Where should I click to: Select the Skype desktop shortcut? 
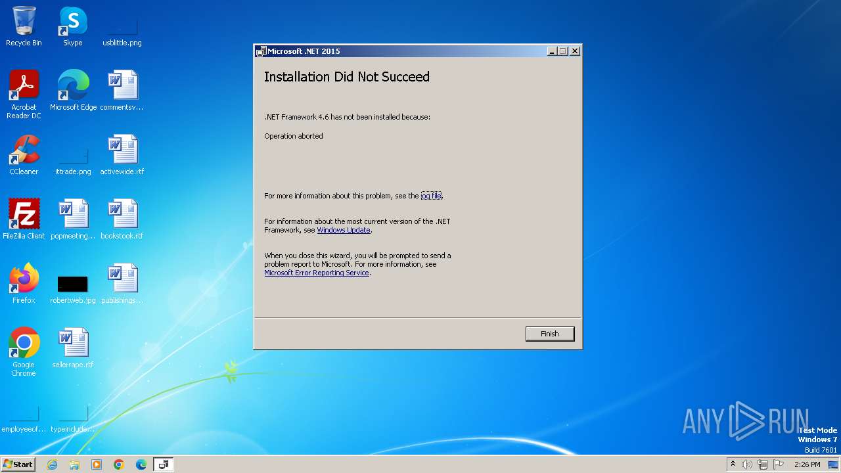tap(73, 26)
